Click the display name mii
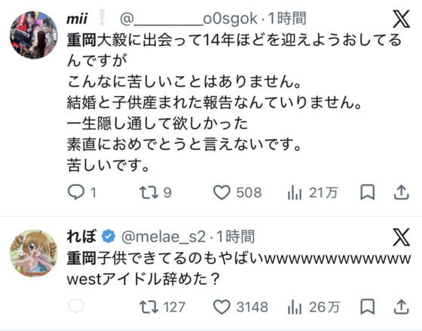 pyautogui.click(x=77, y=19)
